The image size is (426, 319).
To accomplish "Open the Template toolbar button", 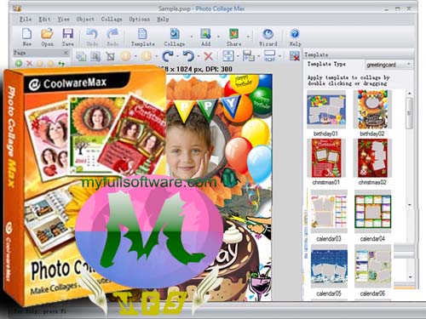I will tap(142, 37).
